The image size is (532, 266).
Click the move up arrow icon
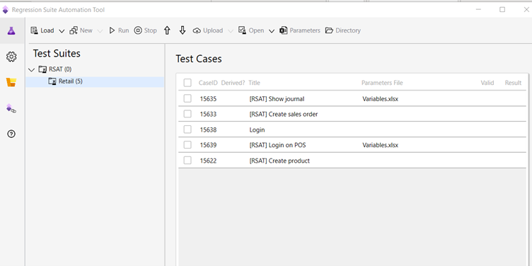[x=167, y=30]
